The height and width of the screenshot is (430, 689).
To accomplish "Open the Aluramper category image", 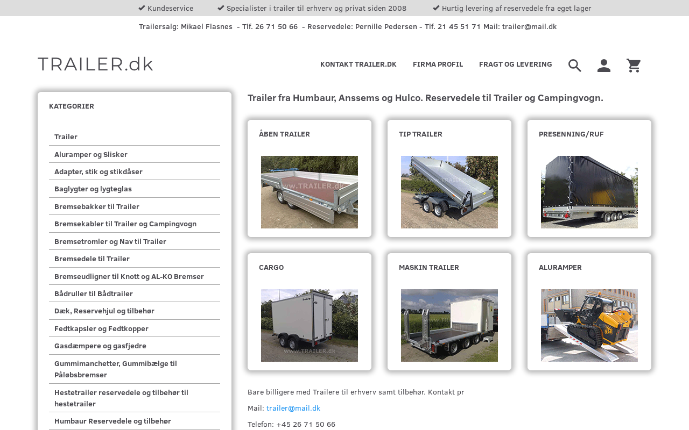I will point(589,325).
